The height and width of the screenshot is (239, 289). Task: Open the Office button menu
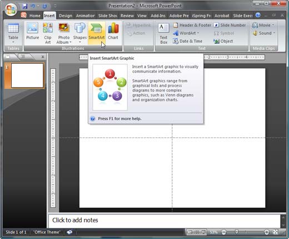(x=11, y=9)
